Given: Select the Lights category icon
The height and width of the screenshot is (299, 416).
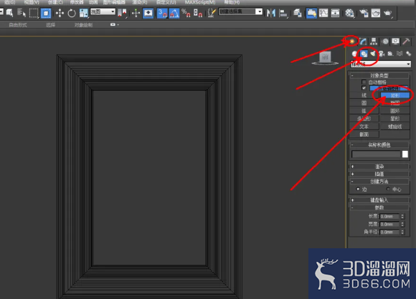Looking at the screenshot, I should click(x=373, y=54).
